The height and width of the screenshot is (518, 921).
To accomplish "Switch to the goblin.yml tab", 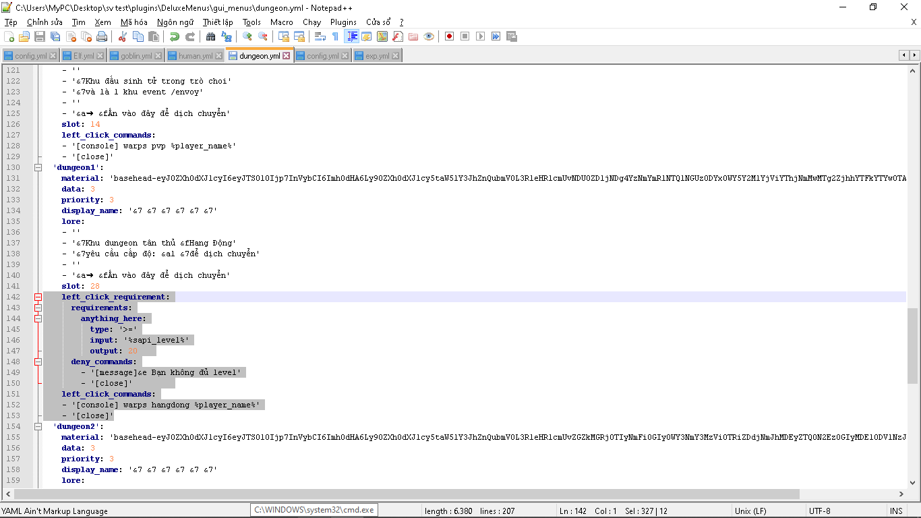I will [136, 56].
